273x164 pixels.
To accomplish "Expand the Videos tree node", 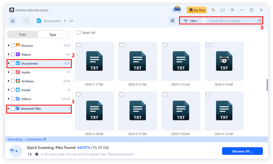I will tap(8, 54).
